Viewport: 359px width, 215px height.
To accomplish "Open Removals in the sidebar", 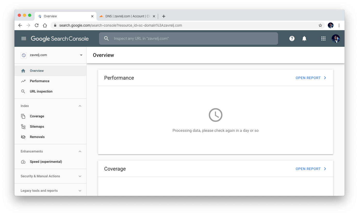I will pyautogui.click(x=51, y=137).
